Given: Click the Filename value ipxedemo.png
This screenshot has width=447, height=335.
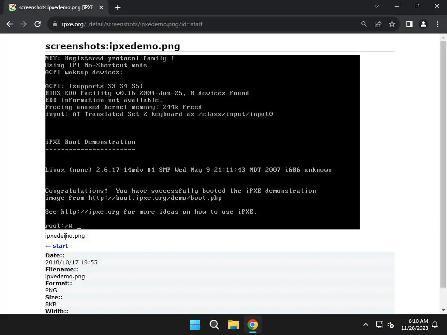Looking at the screenshot, I should (x=65, y=276).
